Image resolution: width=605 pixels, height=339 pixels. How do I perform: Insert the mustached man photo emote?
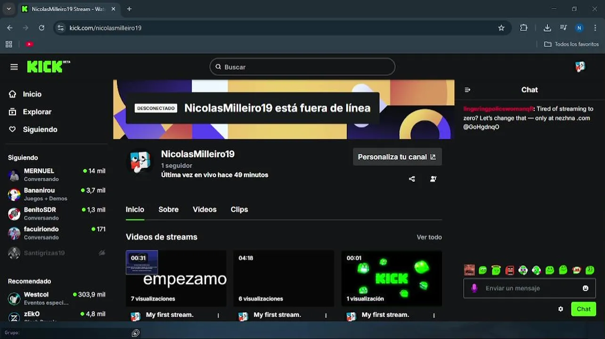[x=469, y=270]
